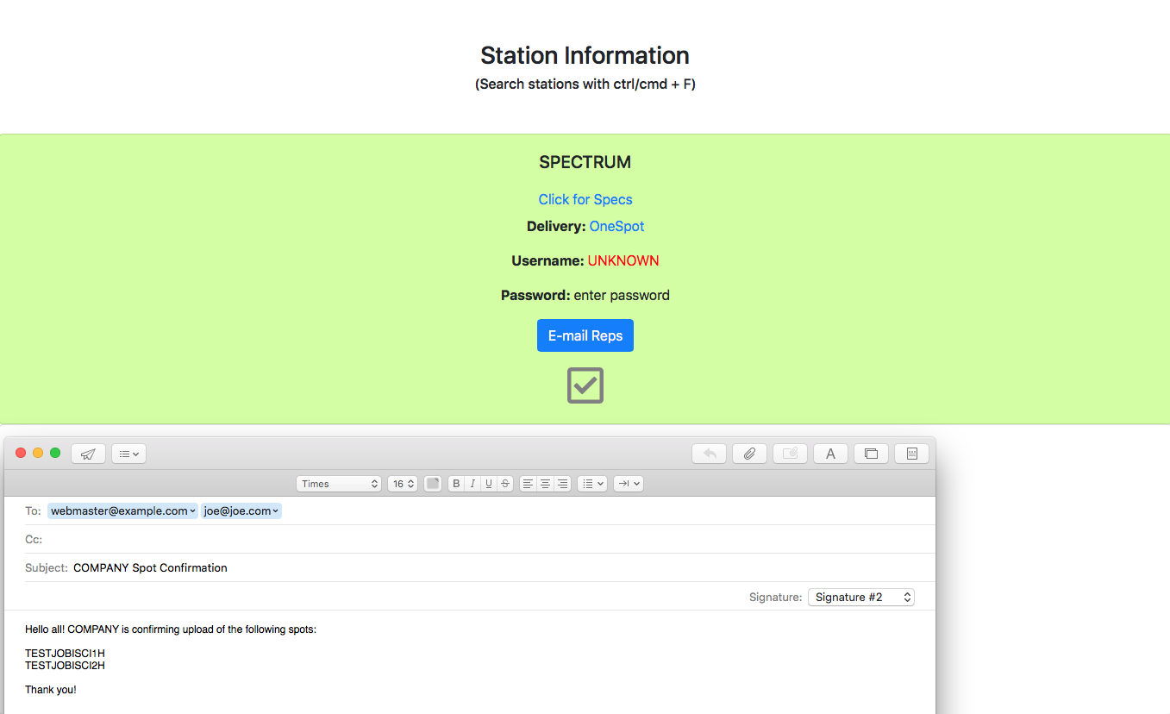
Task: Open the Click for Specs link
Action: (x=585, y=199)
